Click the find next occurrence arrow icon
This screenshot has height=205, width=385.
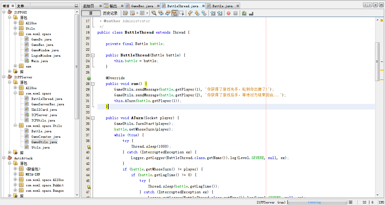click(x=168, y=13)
